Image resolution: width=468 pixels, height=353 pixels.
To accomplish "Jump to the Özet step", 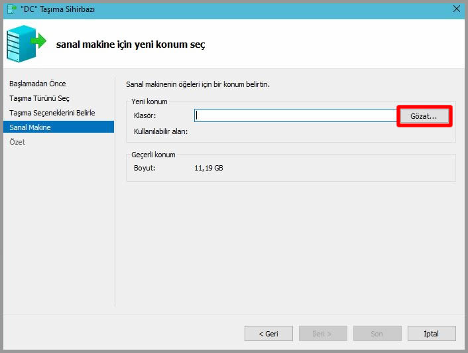I will (x=17, y=142).
